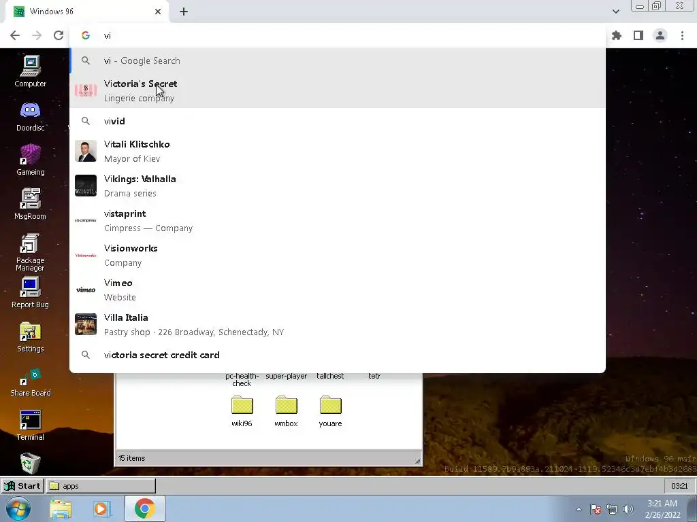Image resolution: width=697 pixels, height=522 pixels.
Task: Click the tetr label
Action: pyautogui.click(x=374, y=376)
